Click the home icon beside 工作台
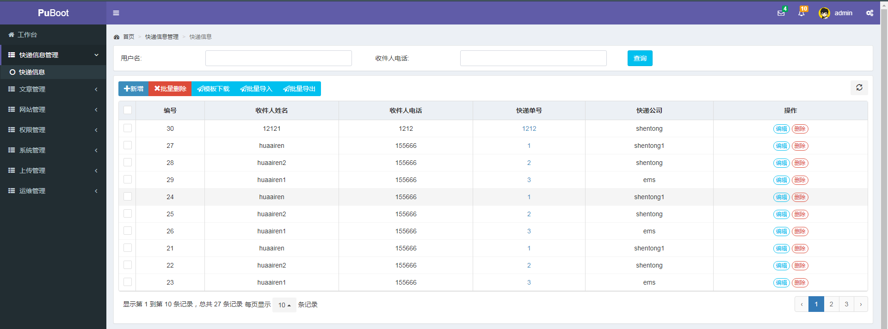888x329 pixels. (x=12, y=35)
